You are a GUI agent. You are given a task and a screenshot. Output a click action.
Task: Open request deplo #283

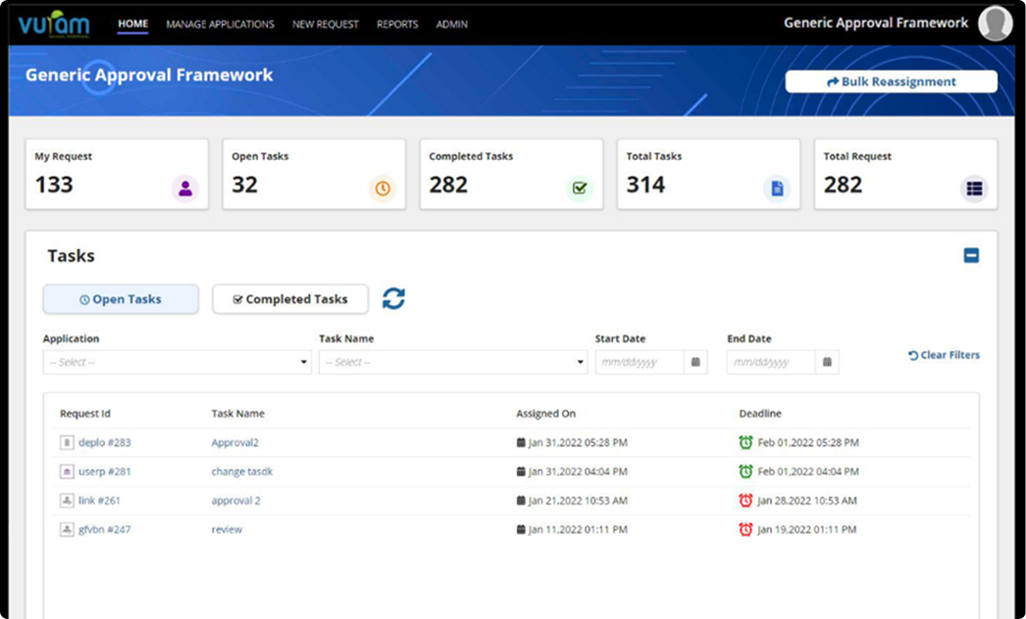(104, 442)
